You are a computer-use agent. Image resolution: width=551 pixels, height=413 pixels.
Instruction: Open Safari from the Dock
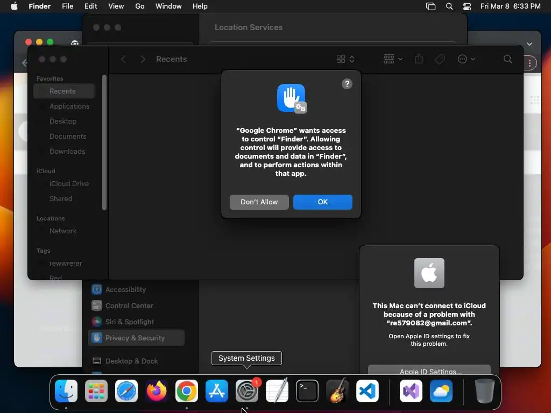(126, 391)
